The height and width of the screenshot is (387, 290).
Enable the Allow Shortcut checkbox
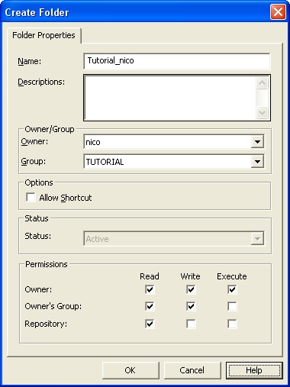(31, 197)
